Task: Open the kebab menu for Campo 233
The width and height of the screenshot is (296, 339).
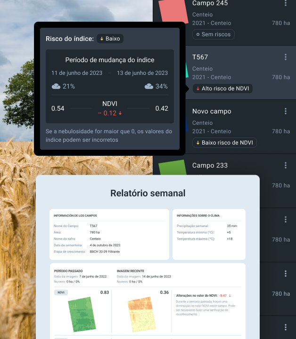Action: [285, 166]
